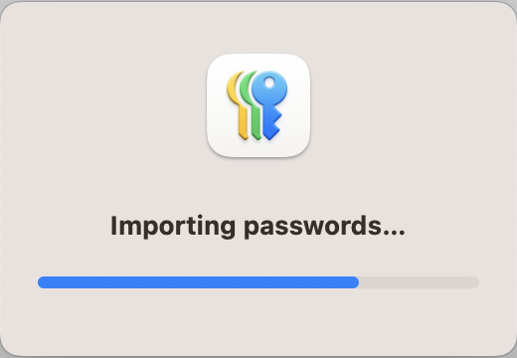Click the far right end of progress track
This screenshot has height=358, width=517.
(x=476, y=282)
